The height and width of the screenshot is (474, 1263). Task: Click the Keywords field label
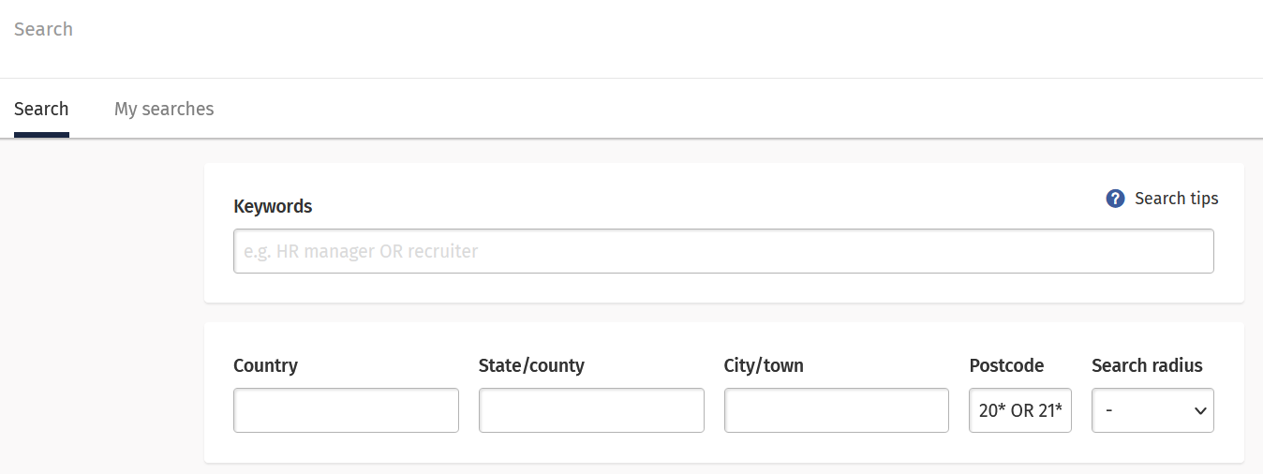[x=273, y=206]
